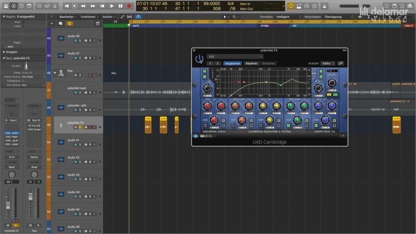Image resolution: width=416 pixels, height=234 pixels.
Task: Solo the Audio 37 track
Action: [80, 58]
